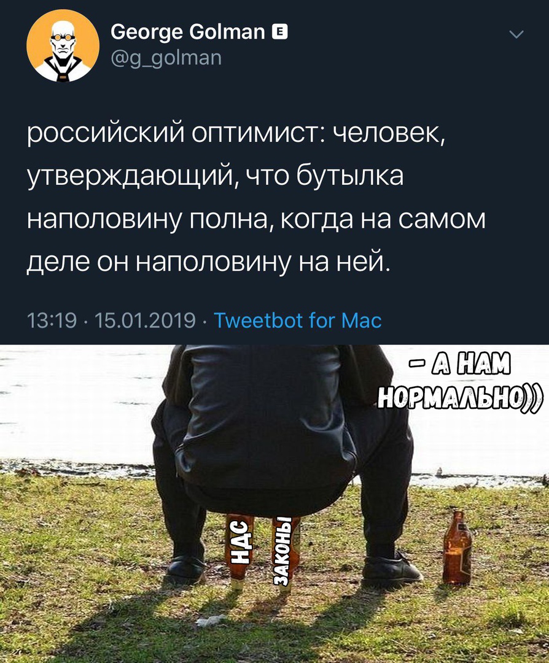This screenshot has height=663, width=549.
Task: Click the "А НАМ НОРМАЛЬНО))" caption
Action: pyautogui.click(x=459, y=381)
